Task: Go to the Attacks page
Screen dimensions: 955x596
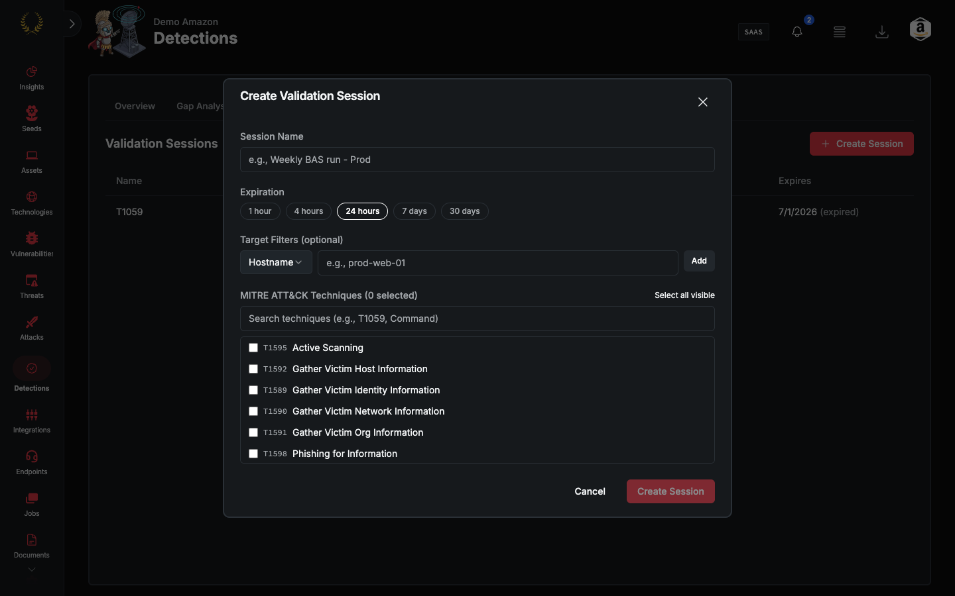Action: pyautogui.click(x=32, y=328)
